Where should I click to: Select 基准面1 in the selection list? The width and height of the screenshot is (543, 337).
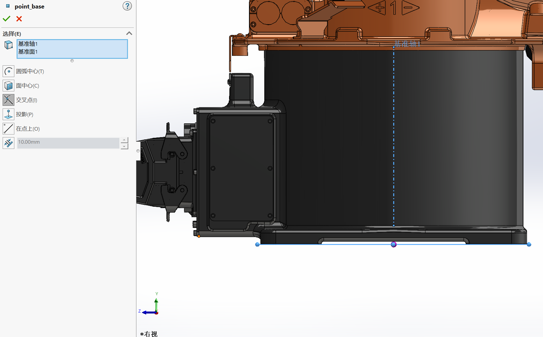(28, 52)
